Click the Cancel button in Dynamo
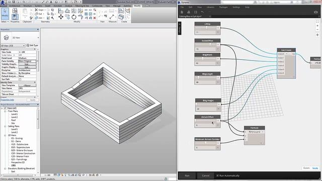The image size is (322, 181). [205, 175]
